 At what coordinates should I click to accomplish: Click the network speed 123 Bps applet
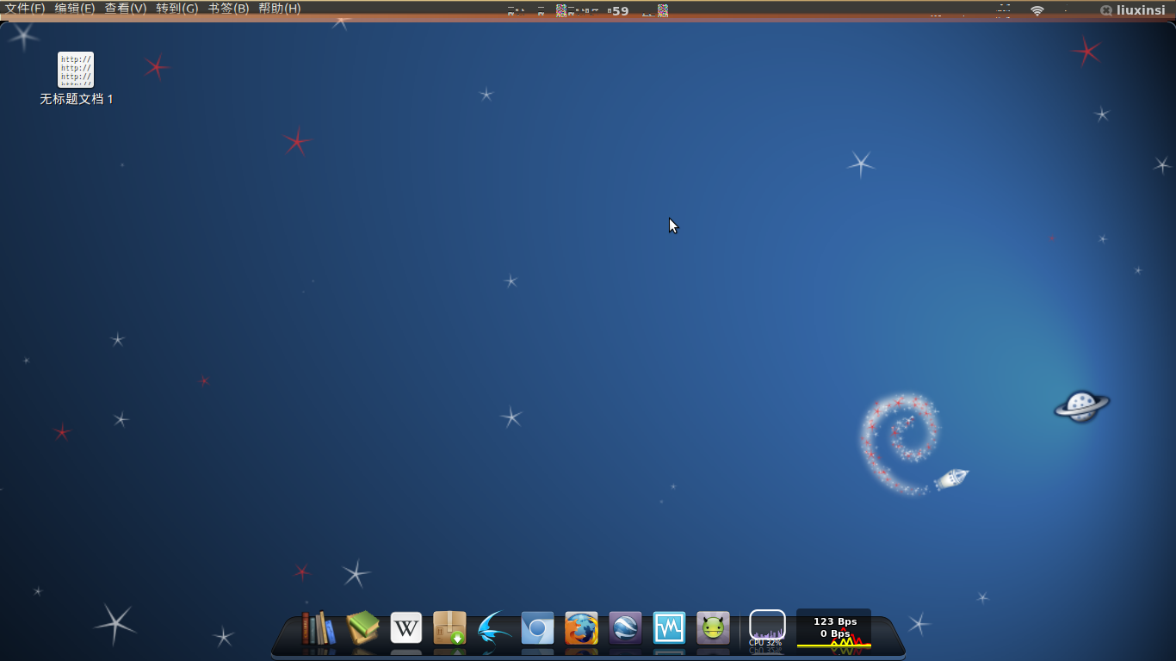point(834,628)
